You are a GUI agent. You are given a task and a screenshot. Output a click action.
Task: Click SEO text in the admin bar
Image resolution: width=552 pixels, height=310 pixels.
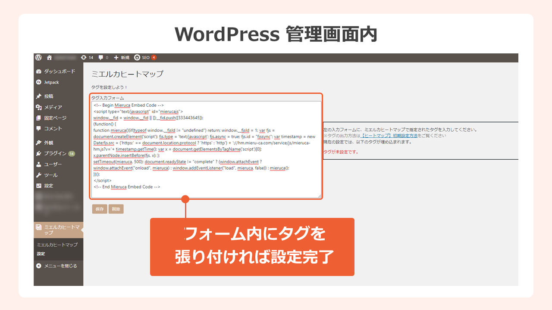point(145,57)
